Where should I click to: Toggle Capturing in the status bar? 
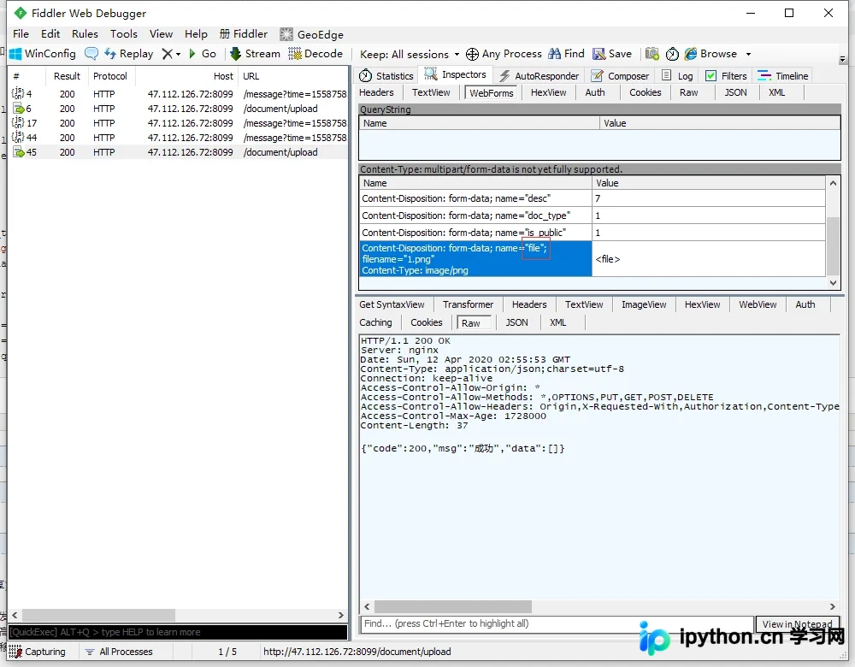37,652
